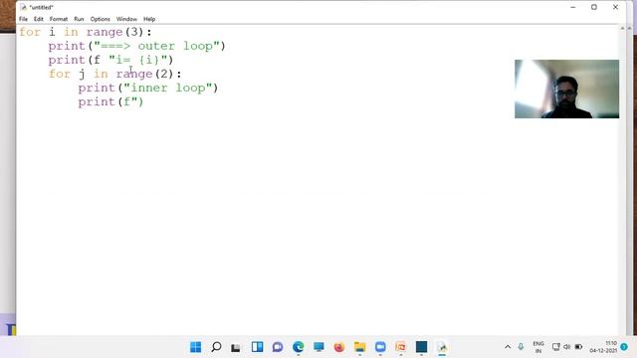Click the network tray icon
The width and height of the screenshot is (637, 358).
(555, 347)
